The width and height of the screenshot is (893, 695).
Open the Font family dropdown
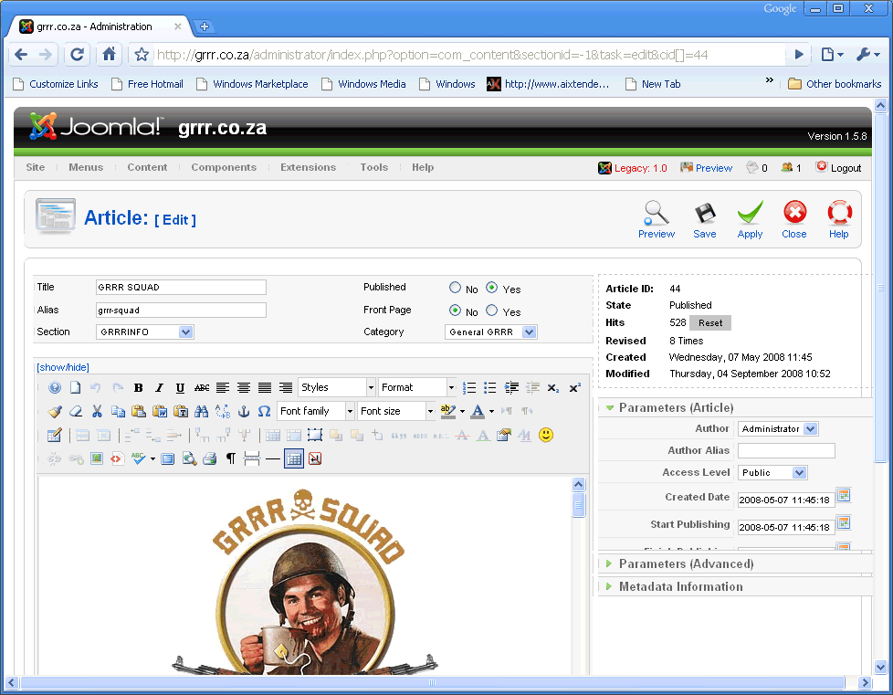tap(316, 411)
